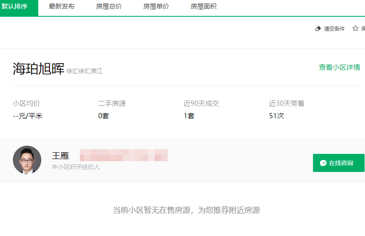Click the 本小区好评经纪人 label
The image size is (365, 236).
click(x=76, y=167)
